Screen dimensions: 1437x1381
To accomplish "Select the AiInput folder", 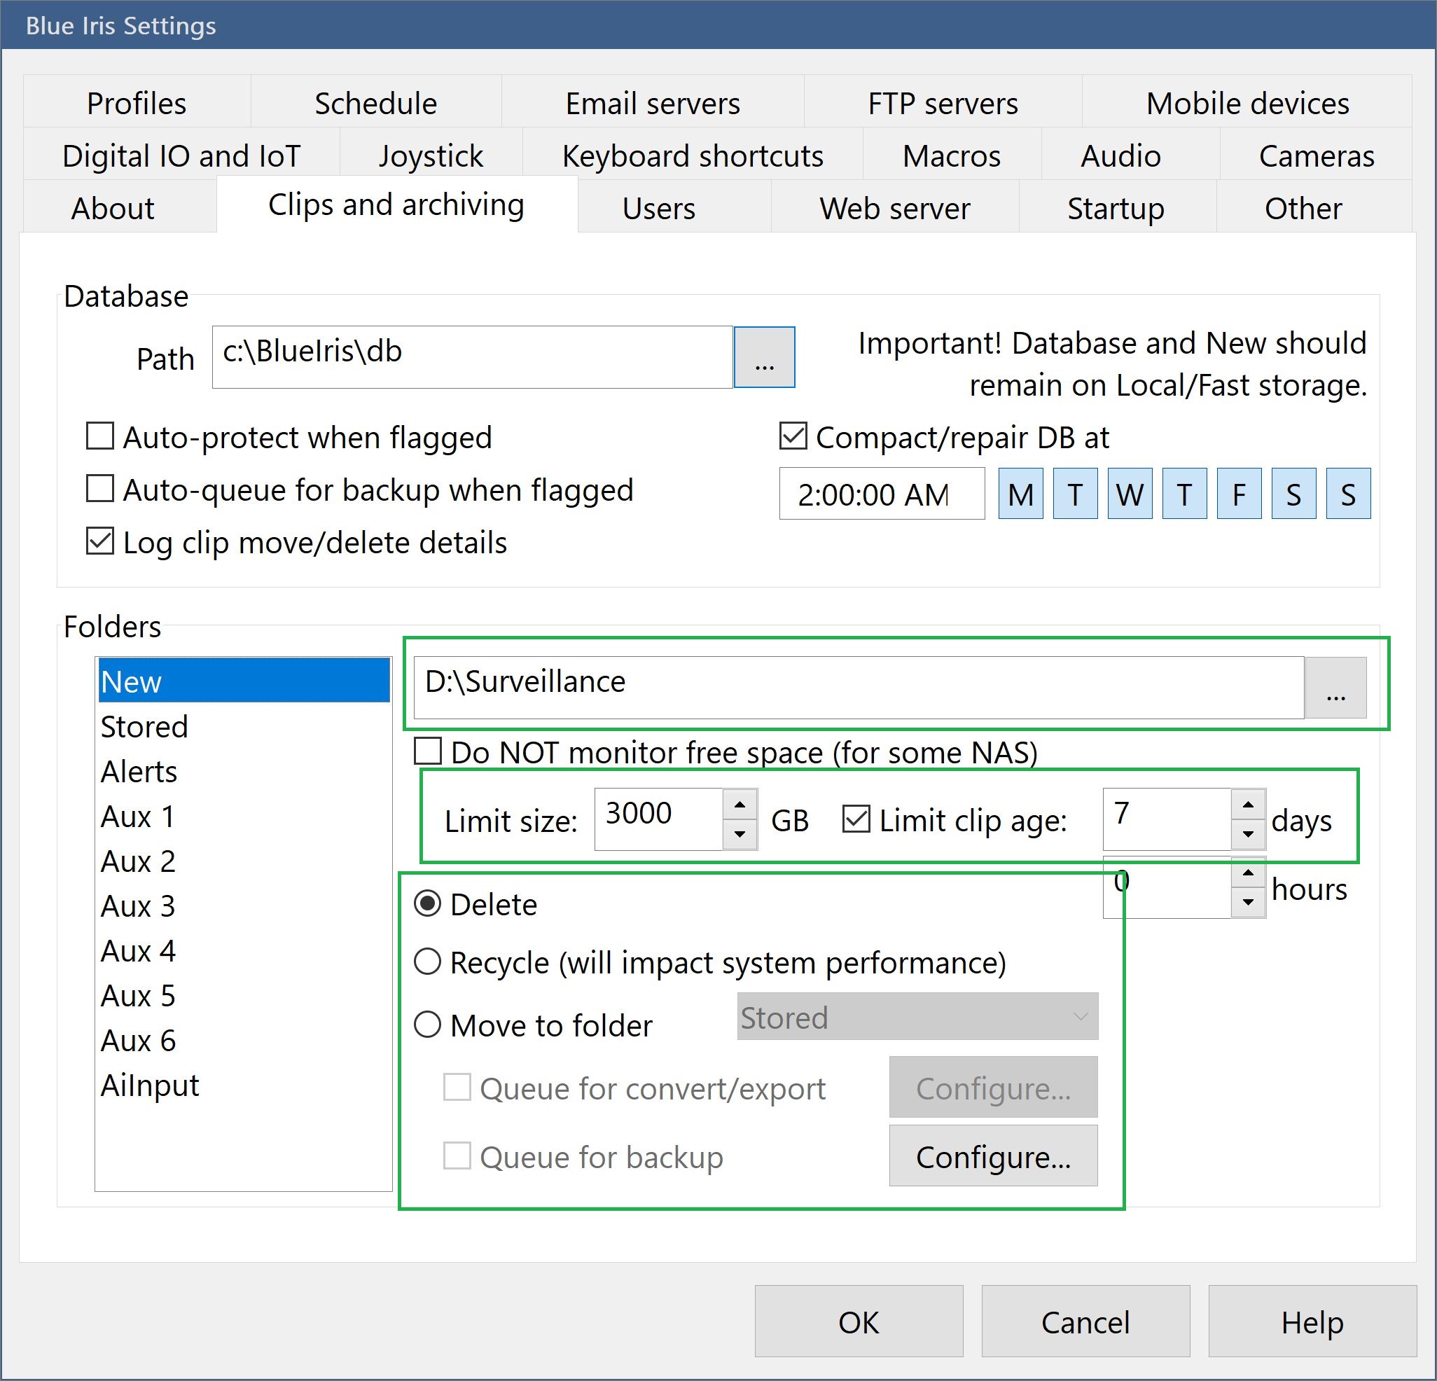I will pyautogui.click(x=244, y=1084).
